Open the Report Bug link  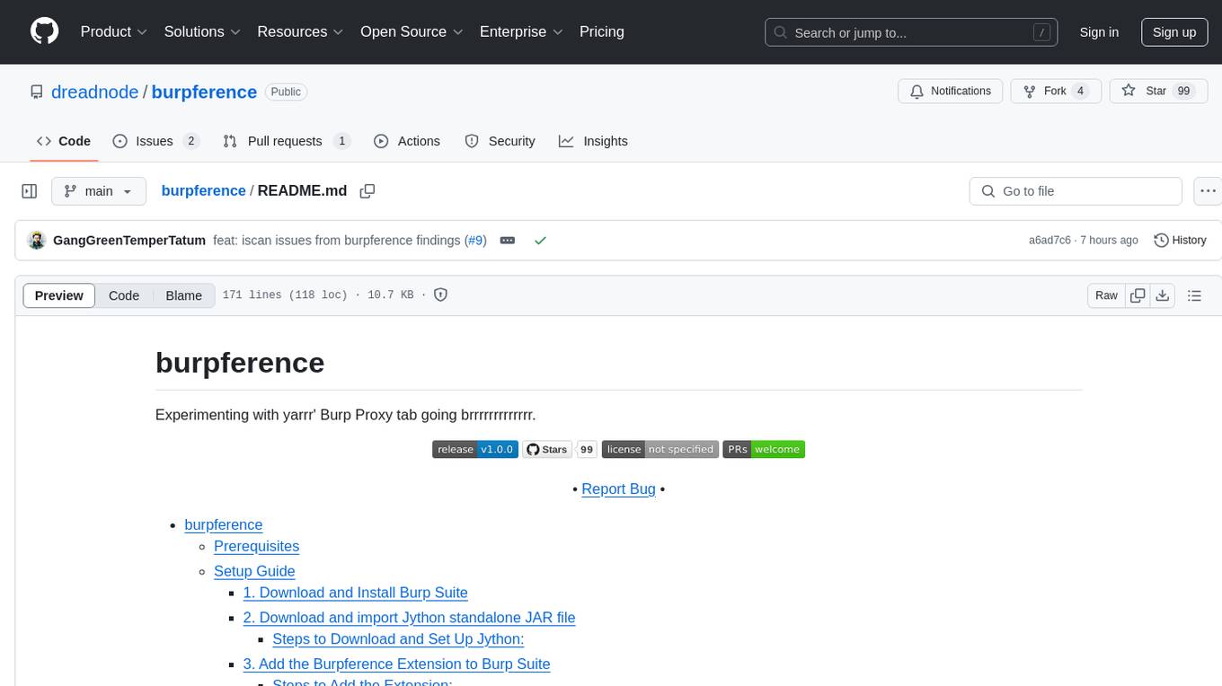(618, 489)
